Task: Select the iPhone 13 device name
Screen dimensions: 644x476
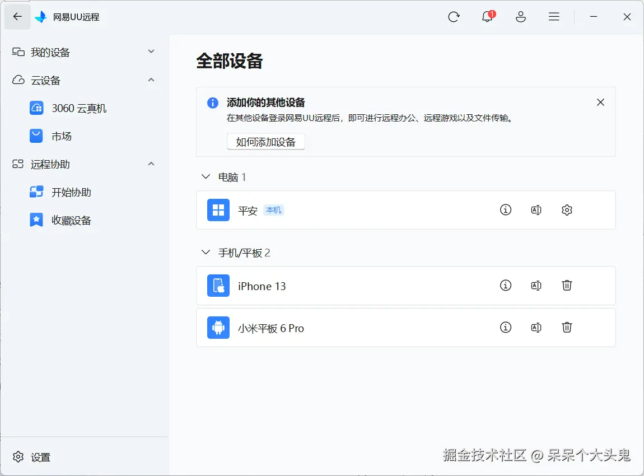Action: pyautogui.click(x=262, y=286)
